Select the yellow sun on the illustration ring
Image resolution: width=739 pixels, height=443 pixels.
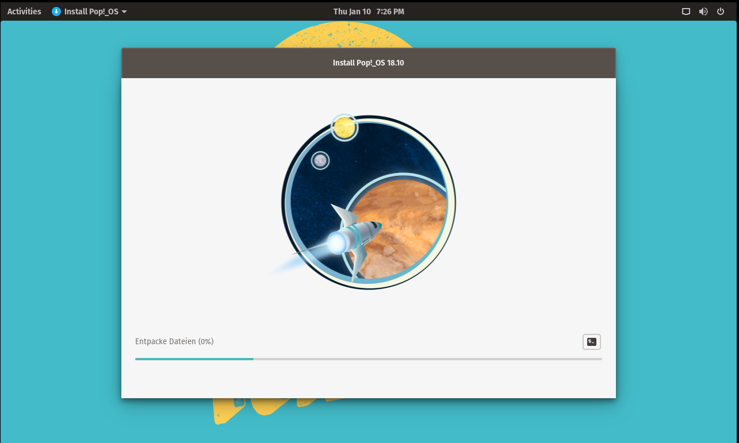pos(344,128)
